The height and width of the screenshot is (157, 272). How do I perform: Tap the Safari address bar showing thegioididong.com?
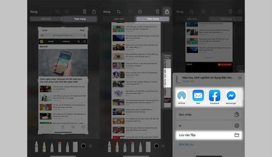[63, 35]
